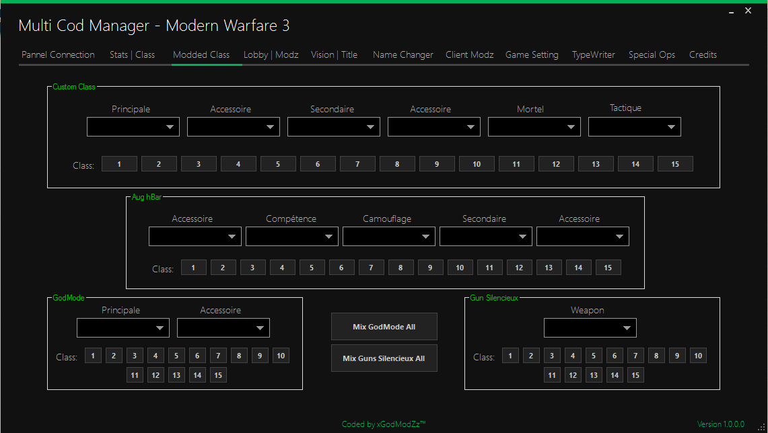Apply GodMode to class 13
Screen dimensions: 768x433
[x=176, y=375]
